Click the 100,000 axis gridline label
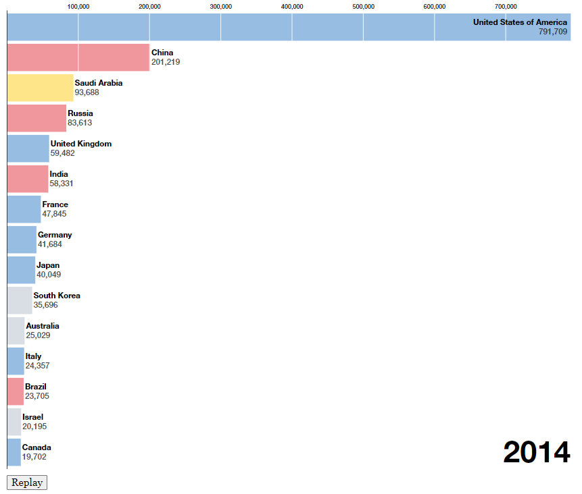582x494 pixels. tap(78, 7)
